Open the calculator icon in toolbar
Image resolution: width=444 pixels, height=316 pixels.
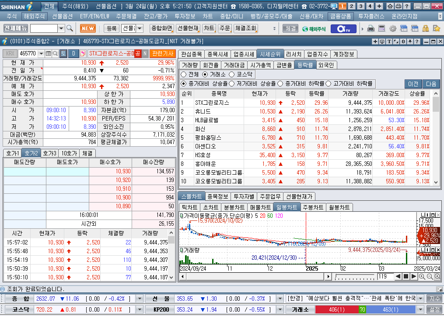coord(382,28)
